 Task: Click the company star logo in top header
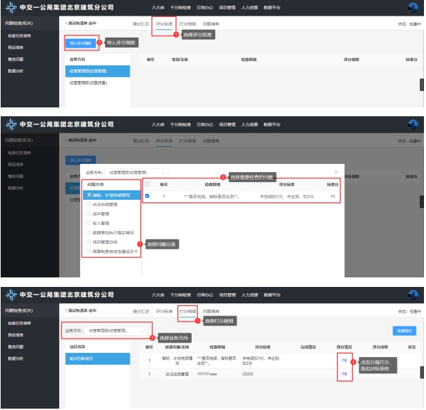click(x=11, y=8)
